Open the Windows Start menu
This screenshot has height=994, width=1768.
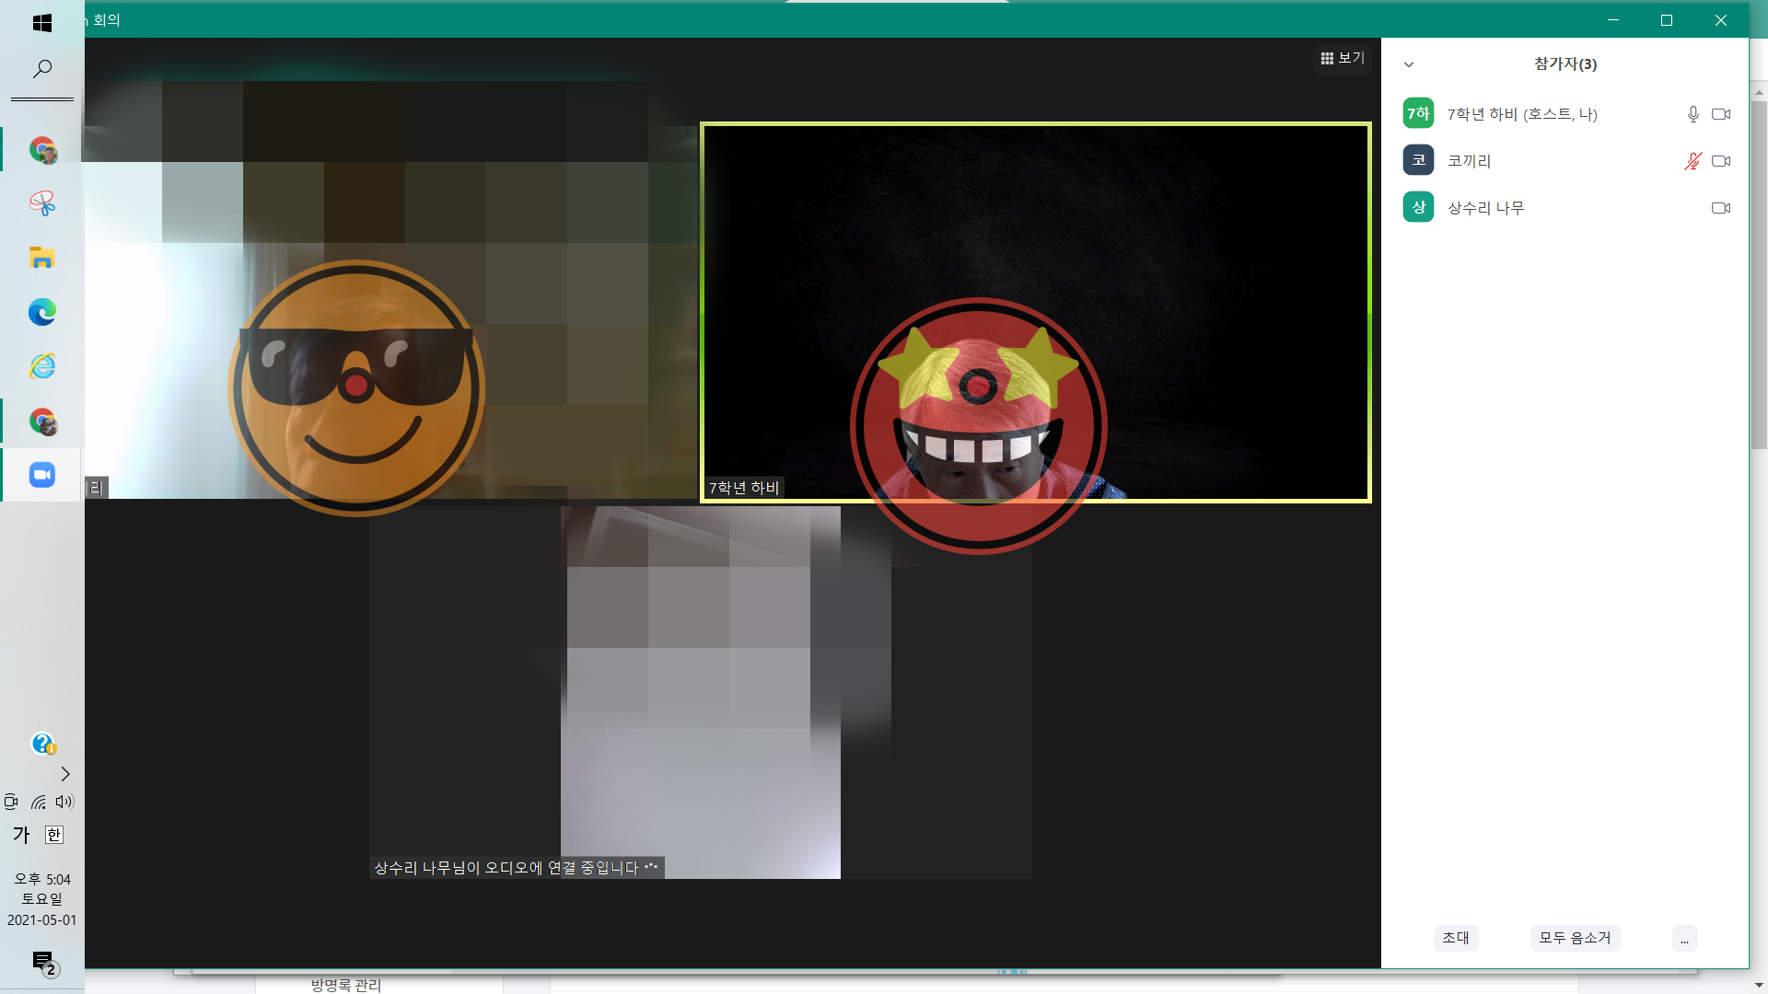(x=42, y=22)
